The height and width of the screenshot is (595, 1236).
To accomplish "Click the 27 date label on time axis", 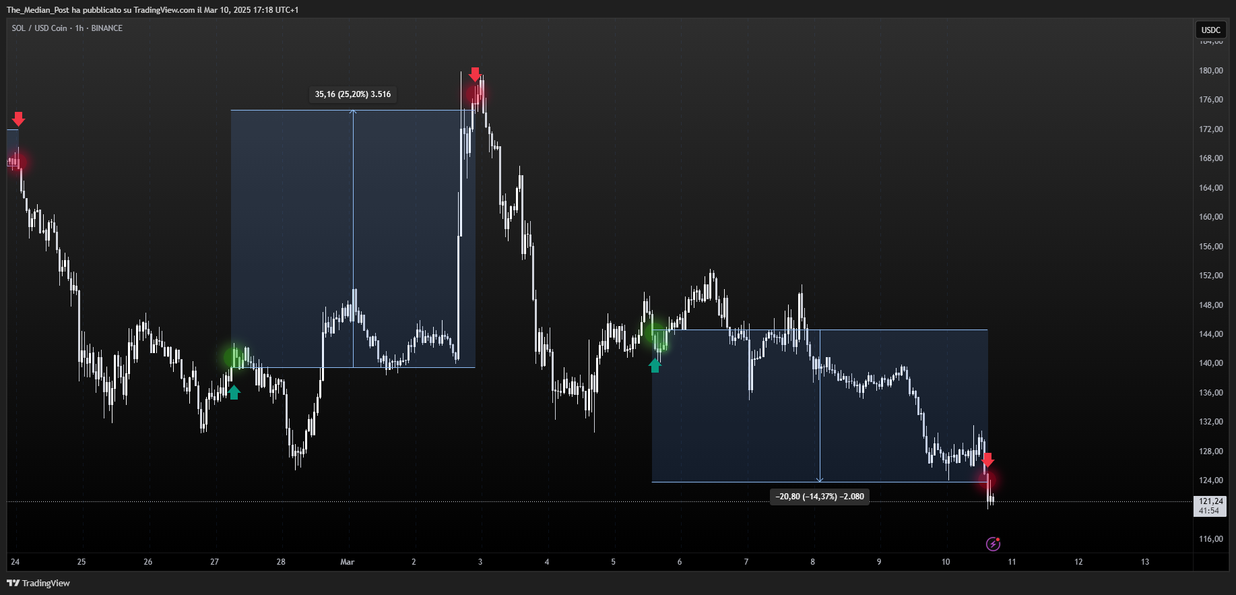I will (214, 562).
